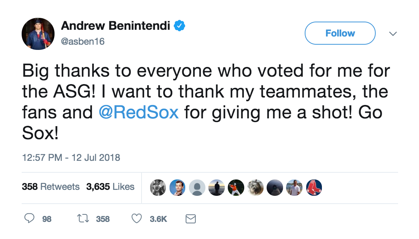Open Andrew Benintendi's profile picture

38,34
